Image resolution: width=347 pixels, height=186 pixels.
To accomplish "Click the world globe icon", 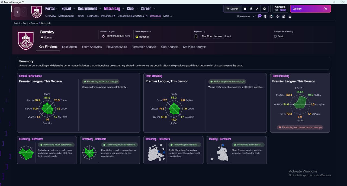I will point(251,9).
